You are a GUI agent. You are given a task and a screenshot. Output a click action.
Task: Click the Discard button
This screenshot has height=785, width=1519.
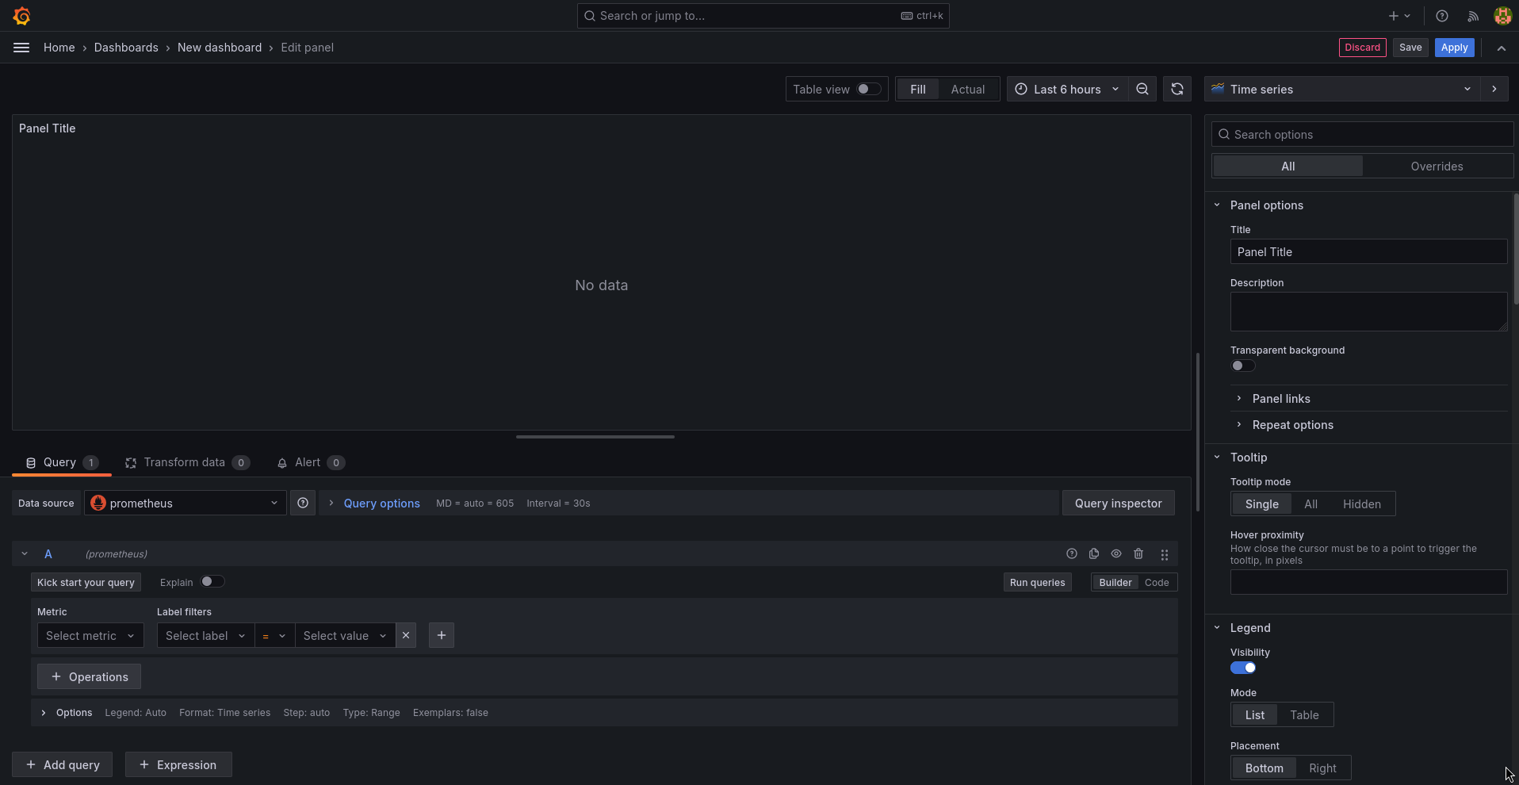tap(1362, 48)
